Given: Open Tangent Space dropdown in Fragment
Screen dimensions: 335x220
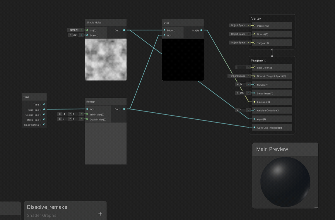Looking at the screenshot, I should coord(237,76).
